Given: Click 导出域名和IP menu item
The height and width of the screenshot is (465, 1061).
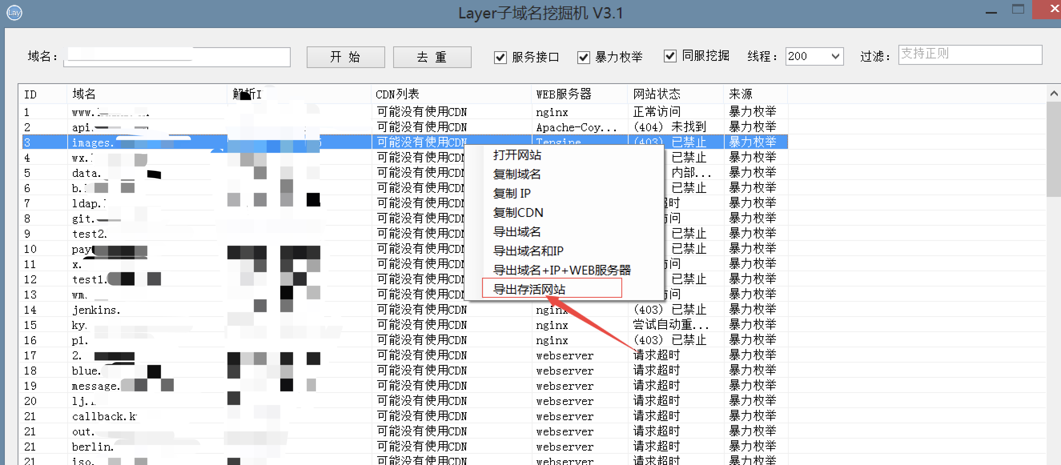Looking at the screenshot, I should (x=528, y=251).
